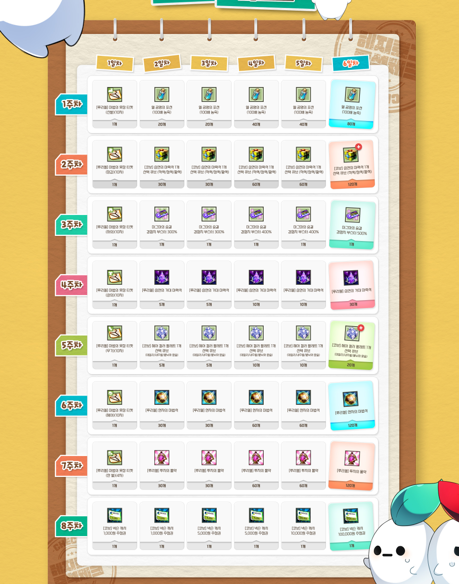
Task: Click the 5주차 week label
Action: (71, 345)
